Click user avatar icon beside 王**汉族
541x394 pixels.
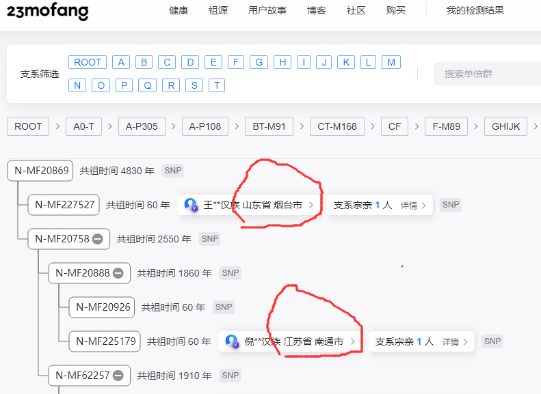[x=191, y=205]
